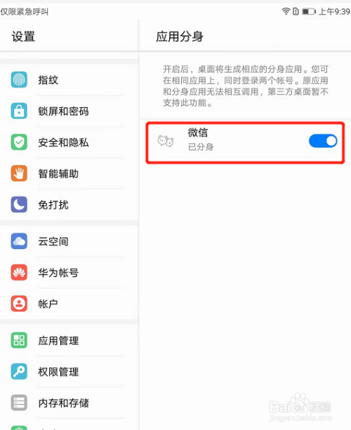Open the red accounts (帐户) icon
The image size is (351, 430).
[x=19, y=303]
